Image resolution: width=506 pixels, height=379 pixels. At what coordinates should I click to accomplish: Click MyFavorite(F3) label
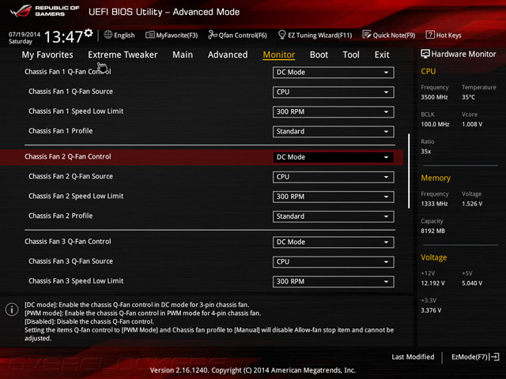click(x=177, y=35)
